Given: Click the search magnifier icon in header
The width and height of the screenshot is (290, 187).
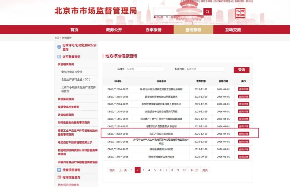Looking at the screenshot, I should [x=207, y=12].
